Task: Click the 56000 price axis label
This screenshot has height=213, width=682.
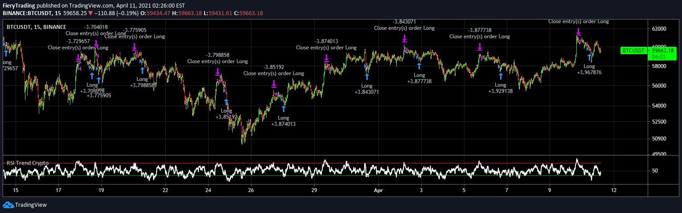Action: (659, 85)
